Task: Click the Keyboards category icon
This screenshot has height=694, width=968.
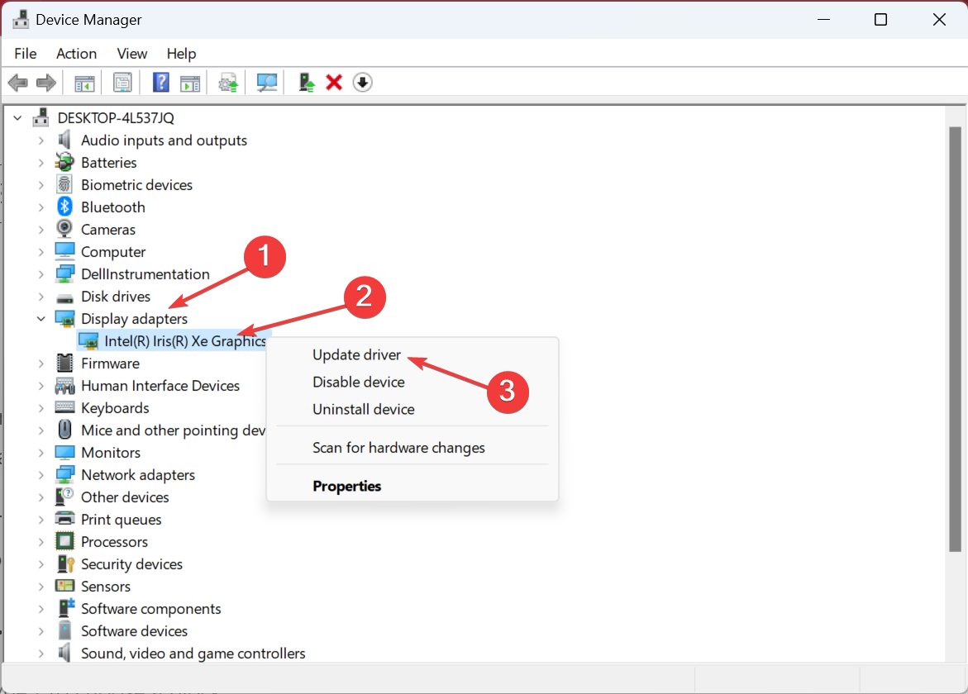Action: 64,407
